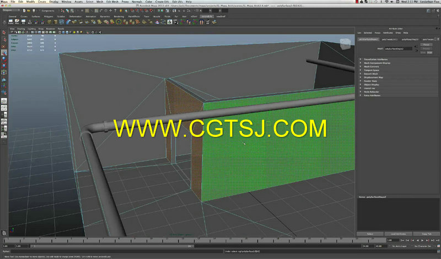Click the snap to point icon
This screenshot has width=441, height=259.
point(142,10)
